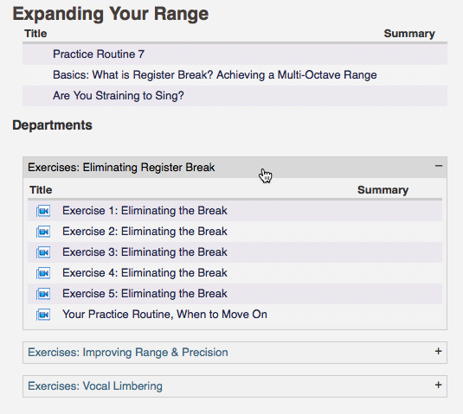Click video icon beside Your Practice Routine

pos(43,315)
